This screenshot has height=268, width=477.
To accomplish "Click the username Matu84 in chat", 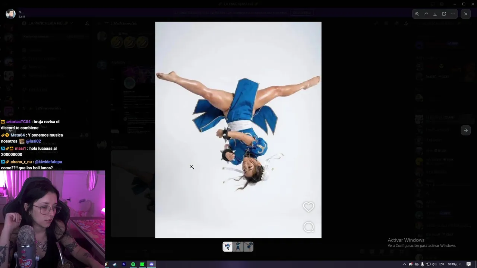I will tap(18, 135).
